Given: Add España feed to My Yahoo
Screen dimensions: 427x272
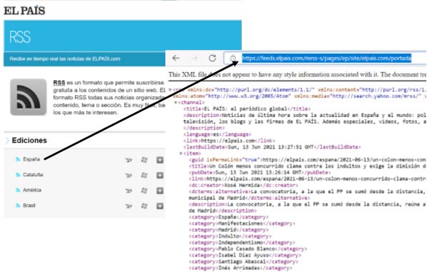Looking at the screenshot, I should (x=128, y=160).
